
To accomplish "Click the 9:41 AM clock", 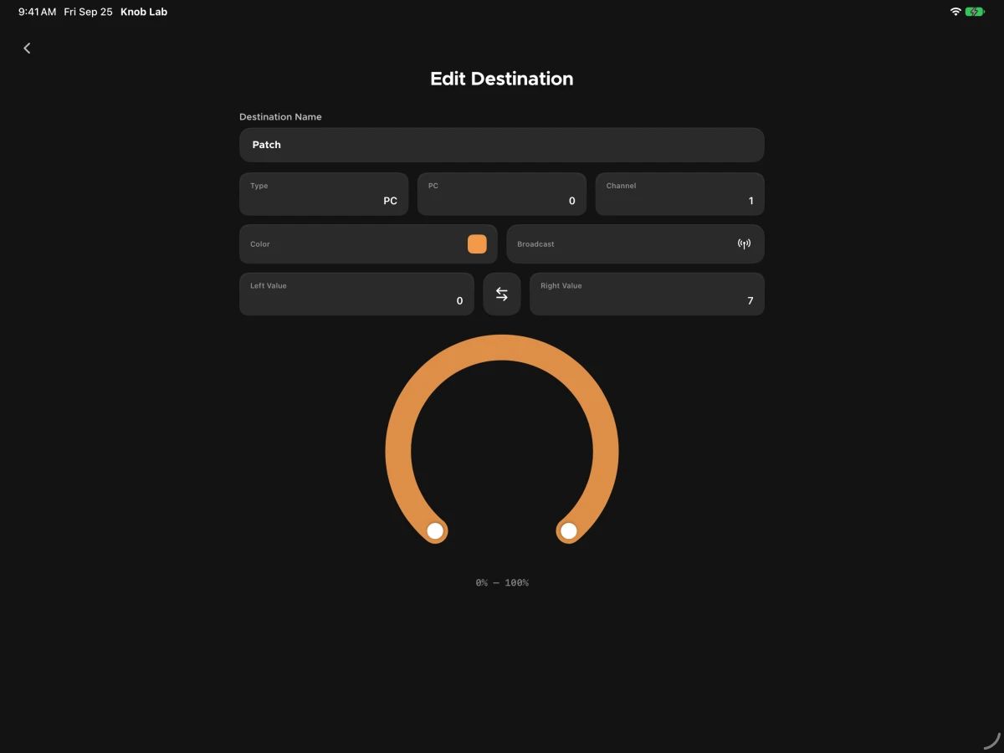I will click(38, 12).
